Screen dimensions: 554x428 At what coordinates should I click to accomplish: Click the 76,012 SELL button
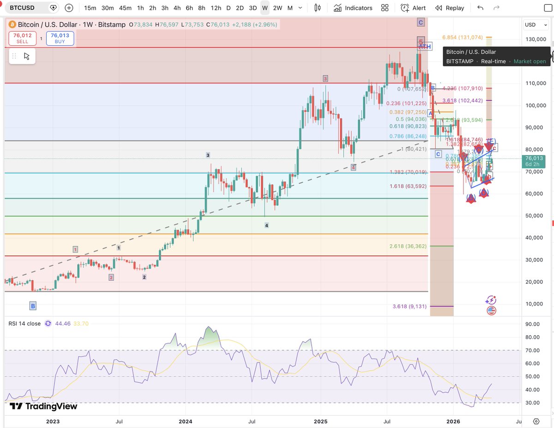[x=22, y=38]
